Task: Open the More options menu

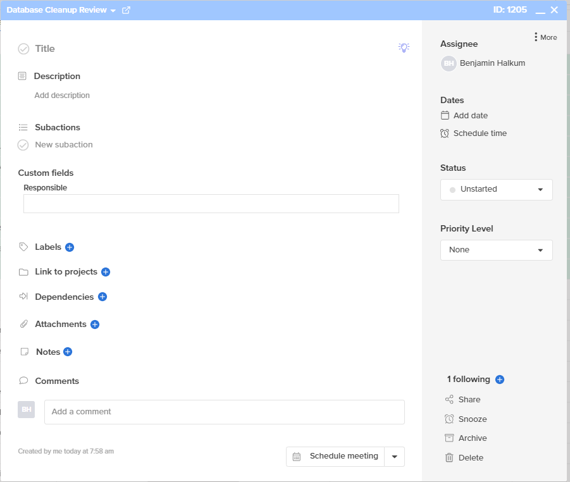Action: (x=545, y=37)
